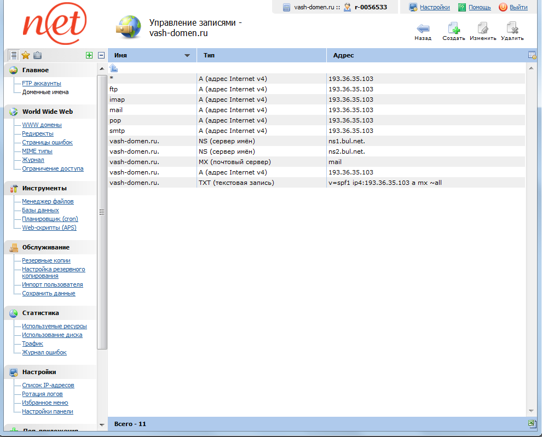Expand all menu sections with green plus
The height and width of the screenshot is (437, 542).
(89, 55)
